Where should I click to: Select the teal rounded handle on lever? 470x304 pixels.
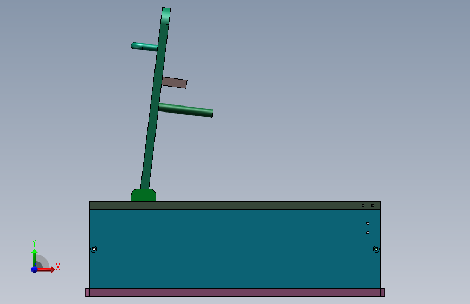pyautogui.click(x=144, y=47)
